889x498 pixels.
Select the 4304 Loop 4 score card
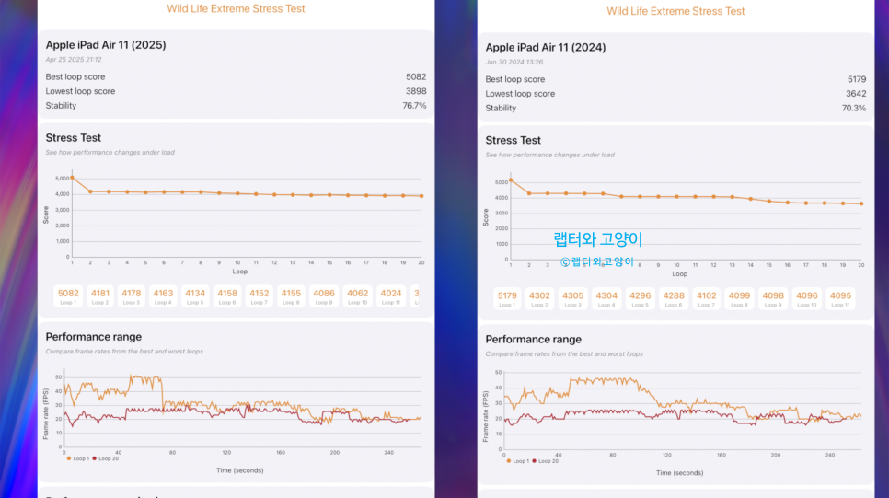[x=606, y=298]
